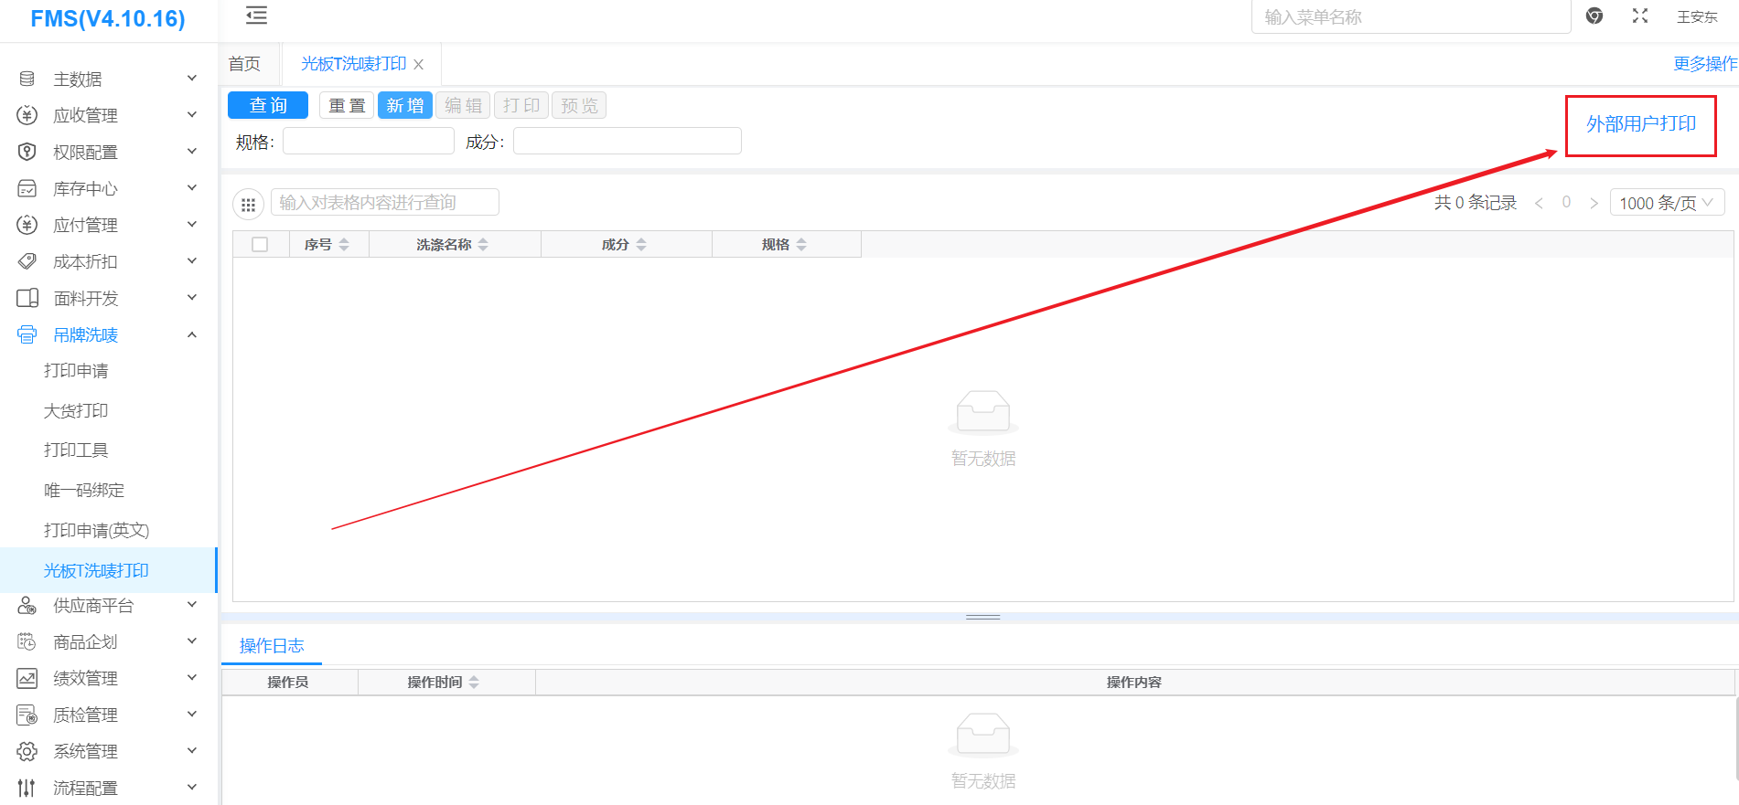1739x805 pixels.
Task: Tick the select-all checkbox in table header
Action: pos(260,245)
